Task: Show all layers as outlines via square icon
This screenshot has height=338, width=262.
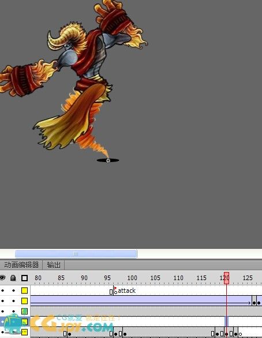Action: click(24, 278)
